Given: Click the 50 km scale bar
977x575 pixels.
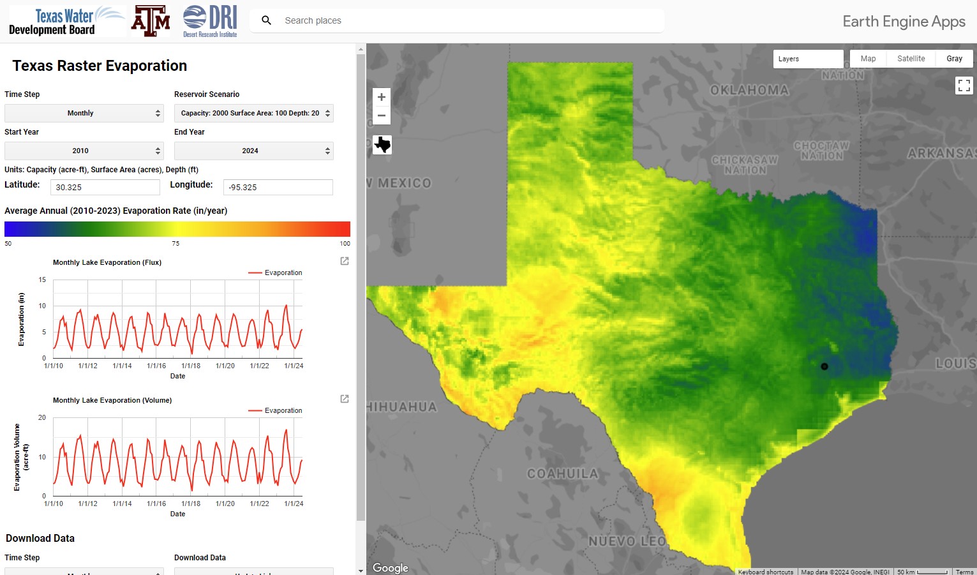Looking at the screenshot, I should 922,572.
